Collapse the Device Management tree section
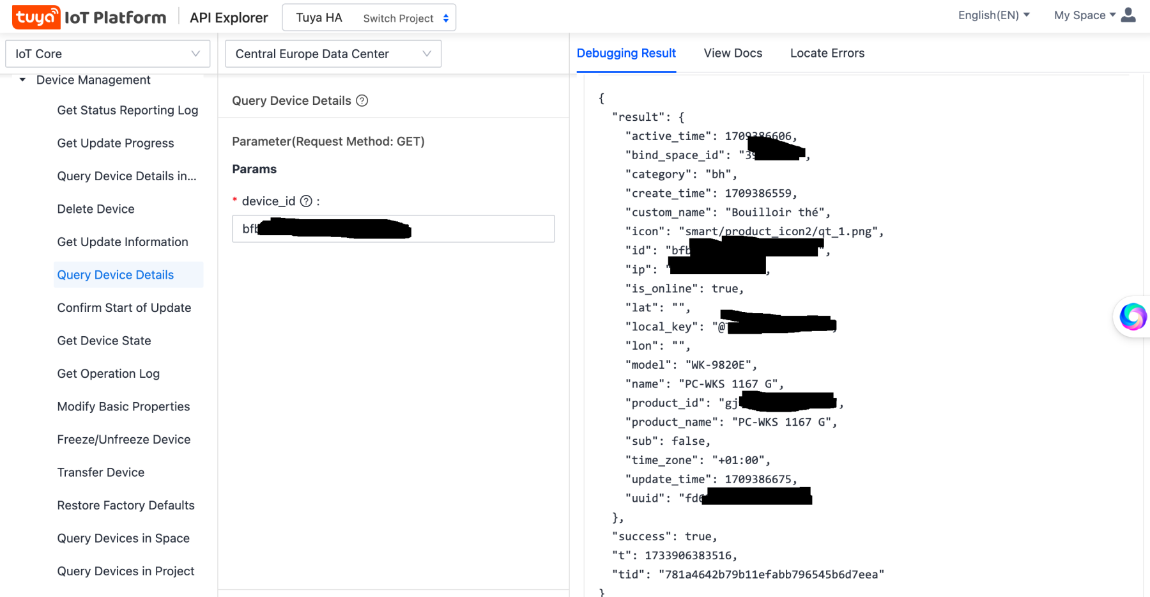 [x=23, y=80]
